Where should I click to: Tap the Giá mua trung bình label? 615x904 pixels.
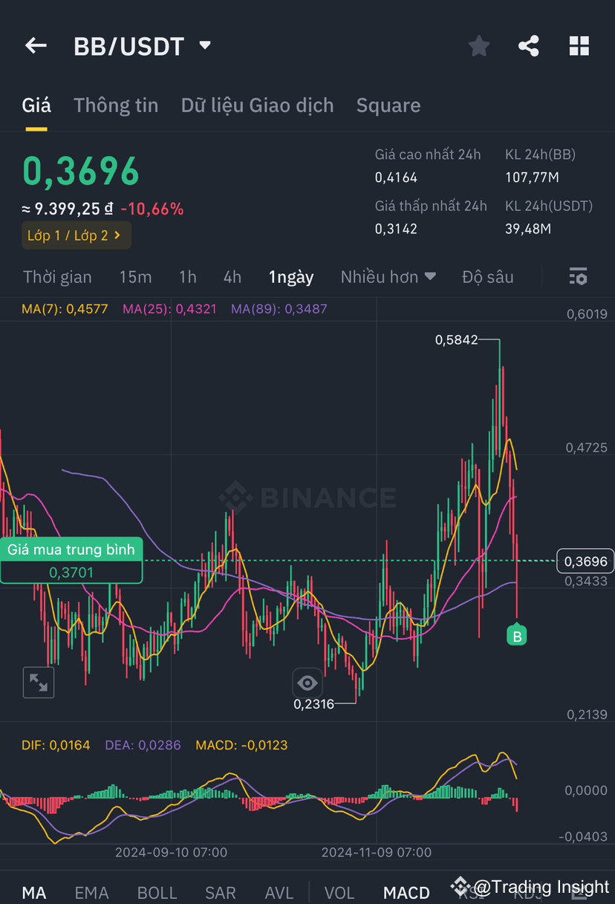click(x=71, y=550)
